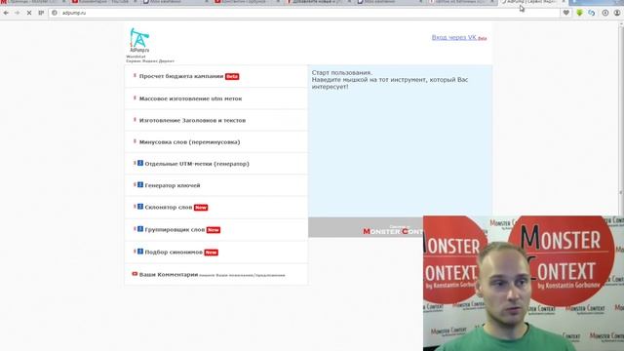This screenshot has height=351, width=624.
Task: Click the webcam video overlay
Action: pos(524,284)
